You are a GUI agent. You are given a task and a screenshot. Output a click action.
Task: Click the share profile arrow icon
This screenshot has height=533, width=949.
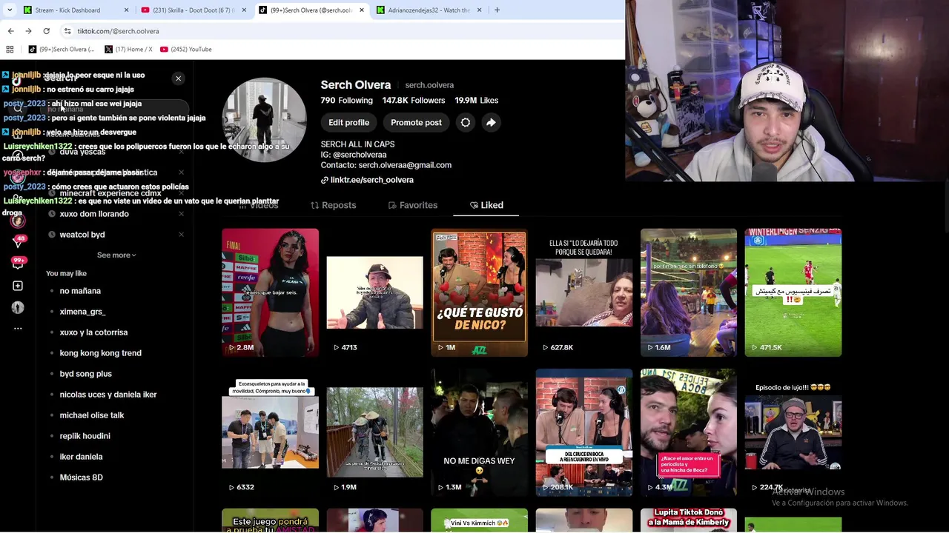click(491, 122)
